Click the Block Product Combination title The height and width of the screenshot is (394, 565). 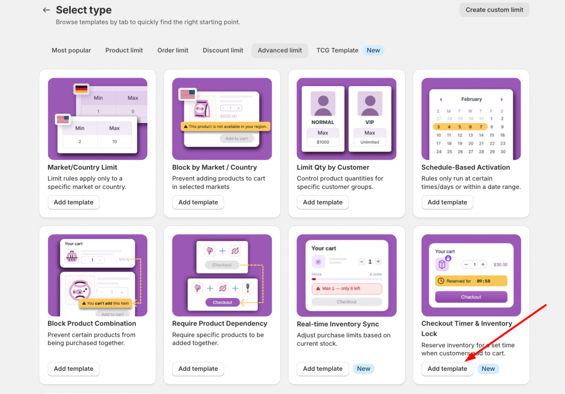tap(92, 323)
